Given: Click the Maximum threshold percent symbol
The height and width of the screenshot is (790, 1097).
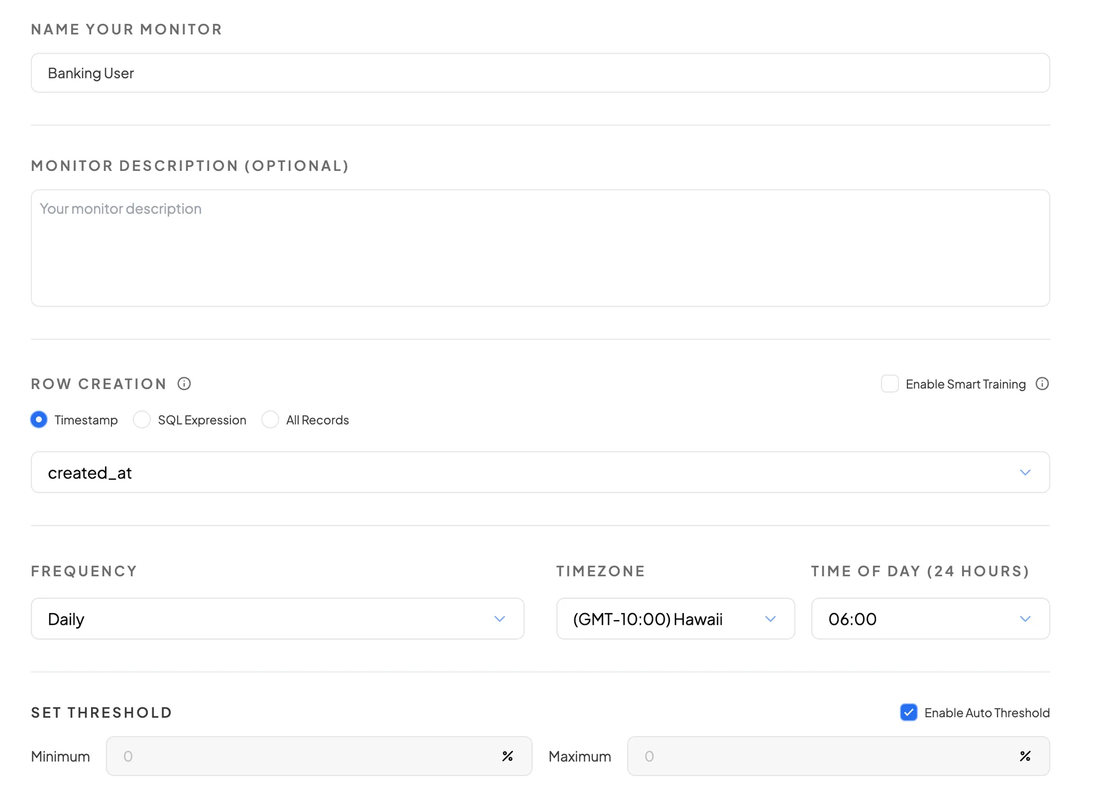Looking at the screenshot, I should pyautogui.click(x=1025, y=756).
